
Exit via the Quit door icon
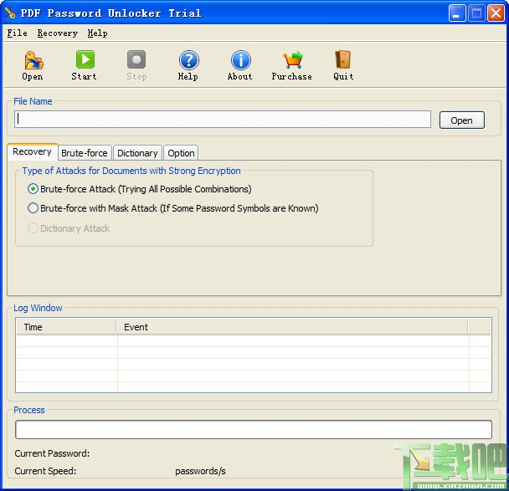point(342,59)
